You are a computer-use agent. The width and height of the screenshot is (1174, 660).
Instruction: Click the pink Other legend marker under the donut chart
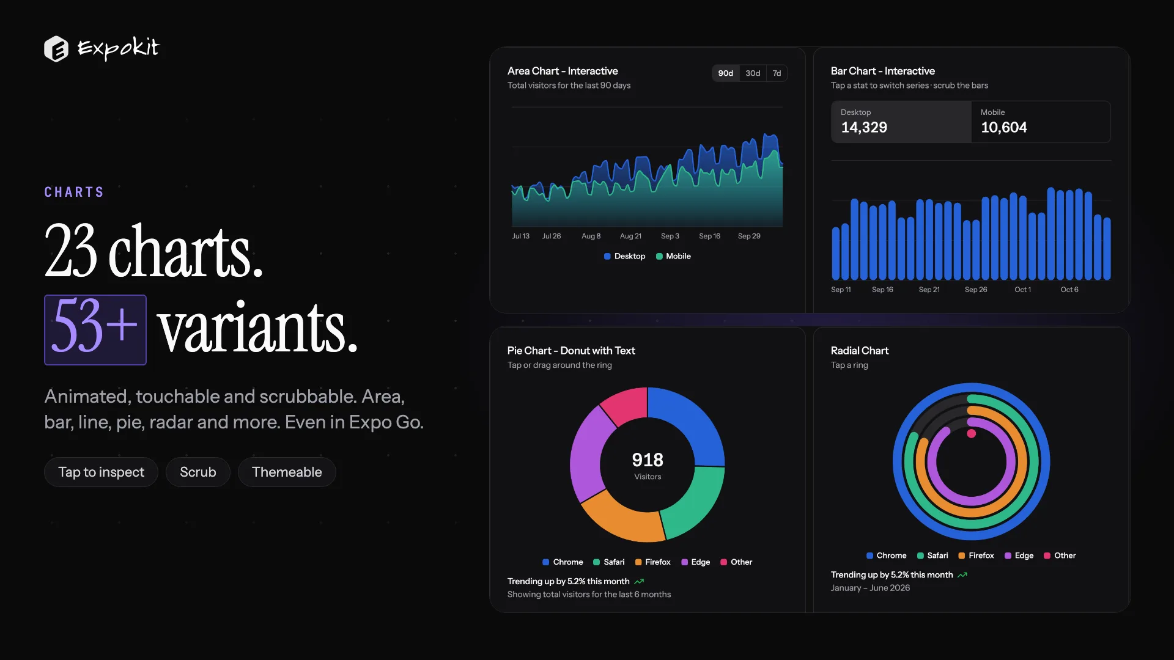[724, 562]
